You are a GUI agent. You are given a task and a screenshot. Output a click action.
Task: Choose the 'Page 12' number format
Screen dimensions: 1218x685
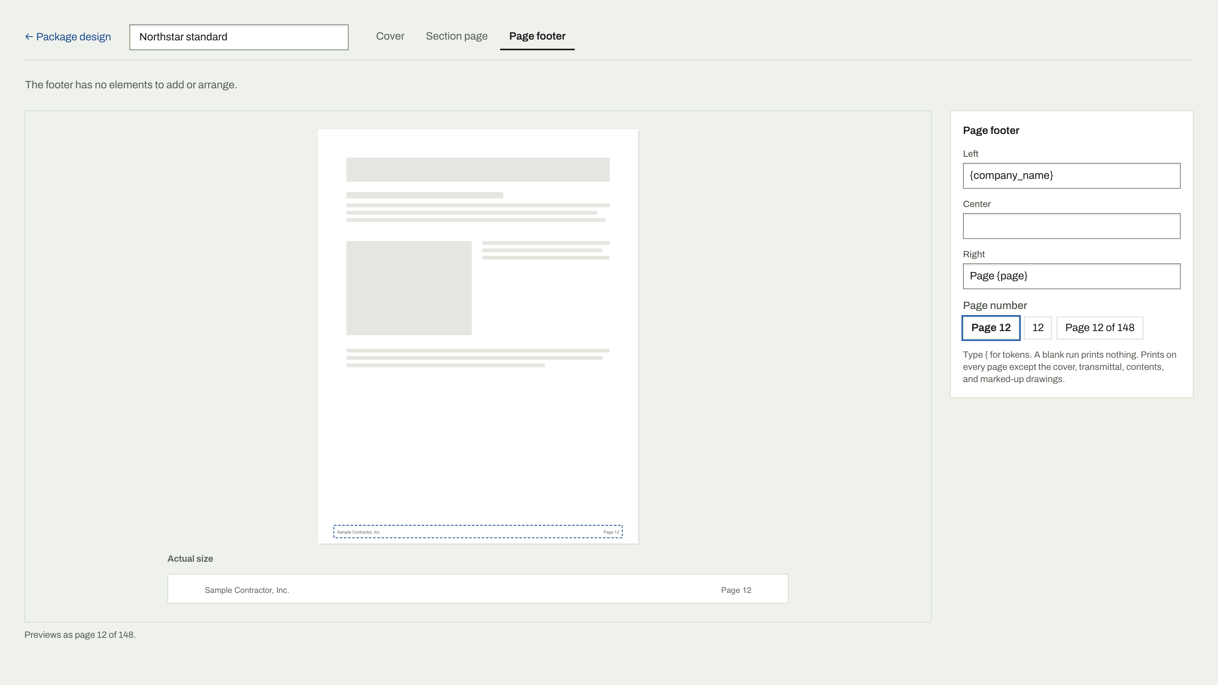(990, 328)
